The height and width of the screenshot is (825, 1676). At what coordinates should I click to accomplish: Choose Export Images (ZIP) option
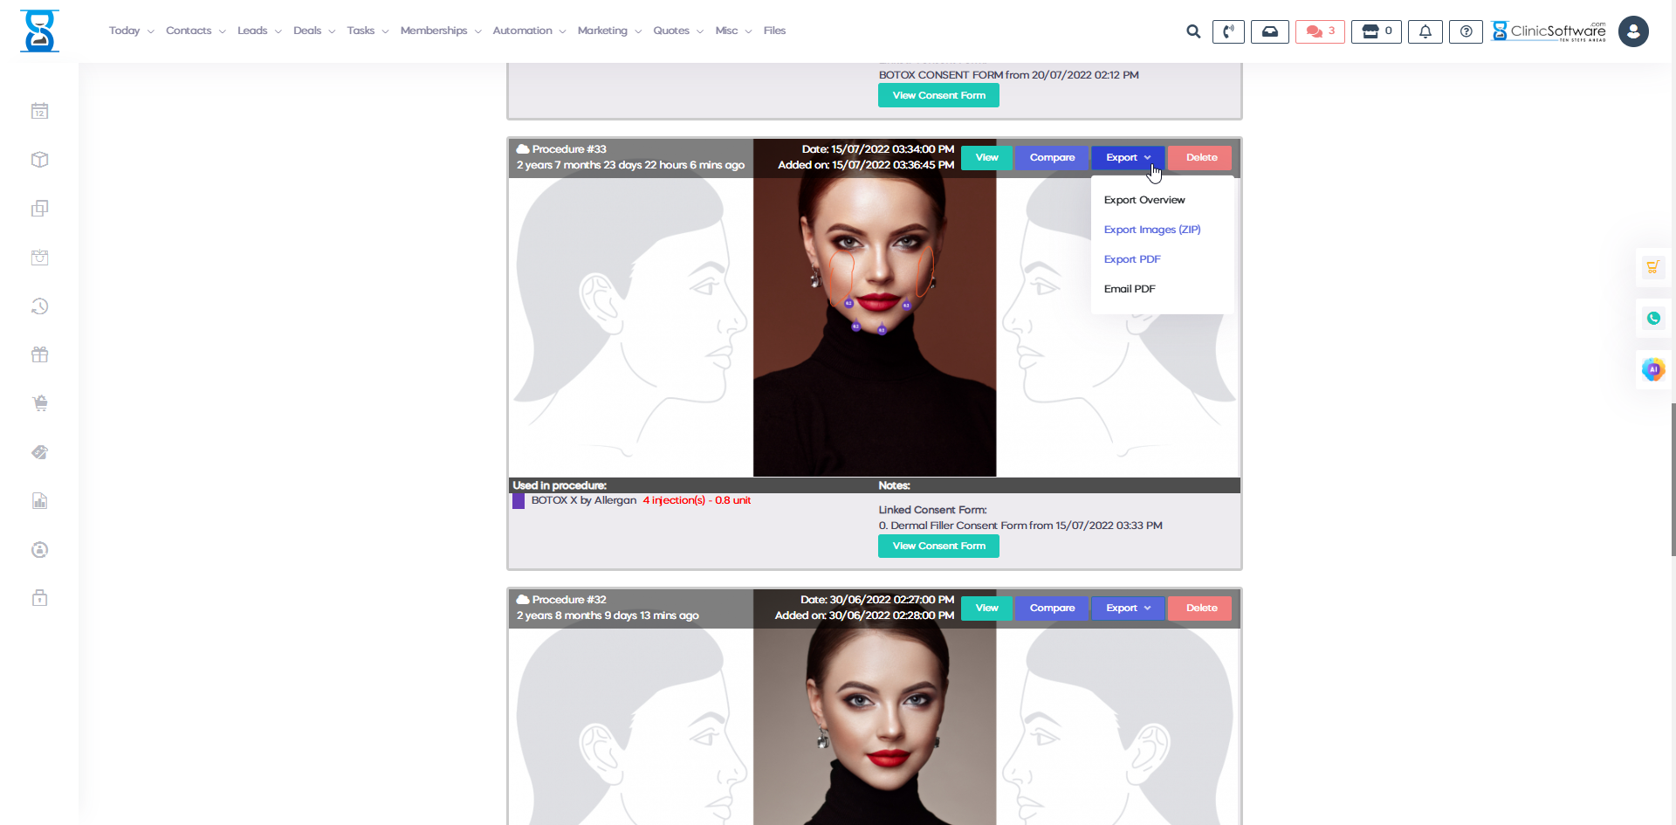[1152, 229]
